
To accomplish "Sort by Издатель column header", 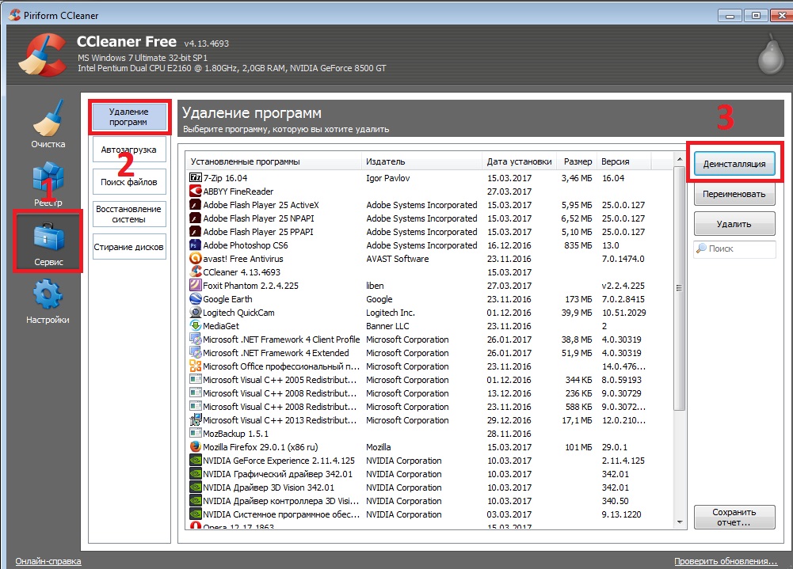I will pos(421,161).
